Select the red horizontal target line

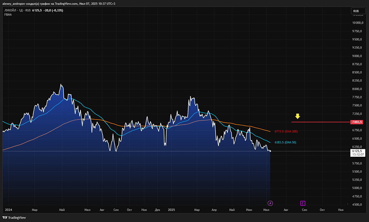click(x=321, y=122)
